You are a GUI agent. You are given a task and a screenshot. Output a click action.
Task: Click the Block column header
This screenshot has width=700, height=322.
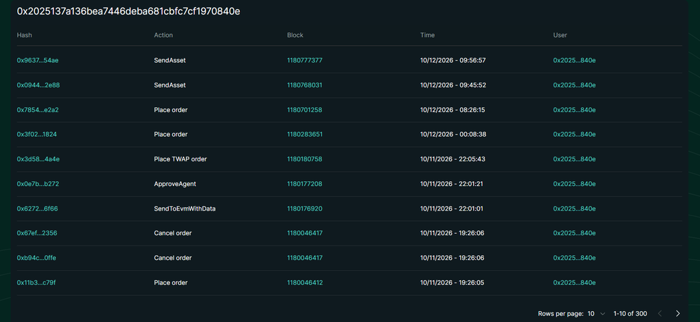pos(295,35)
